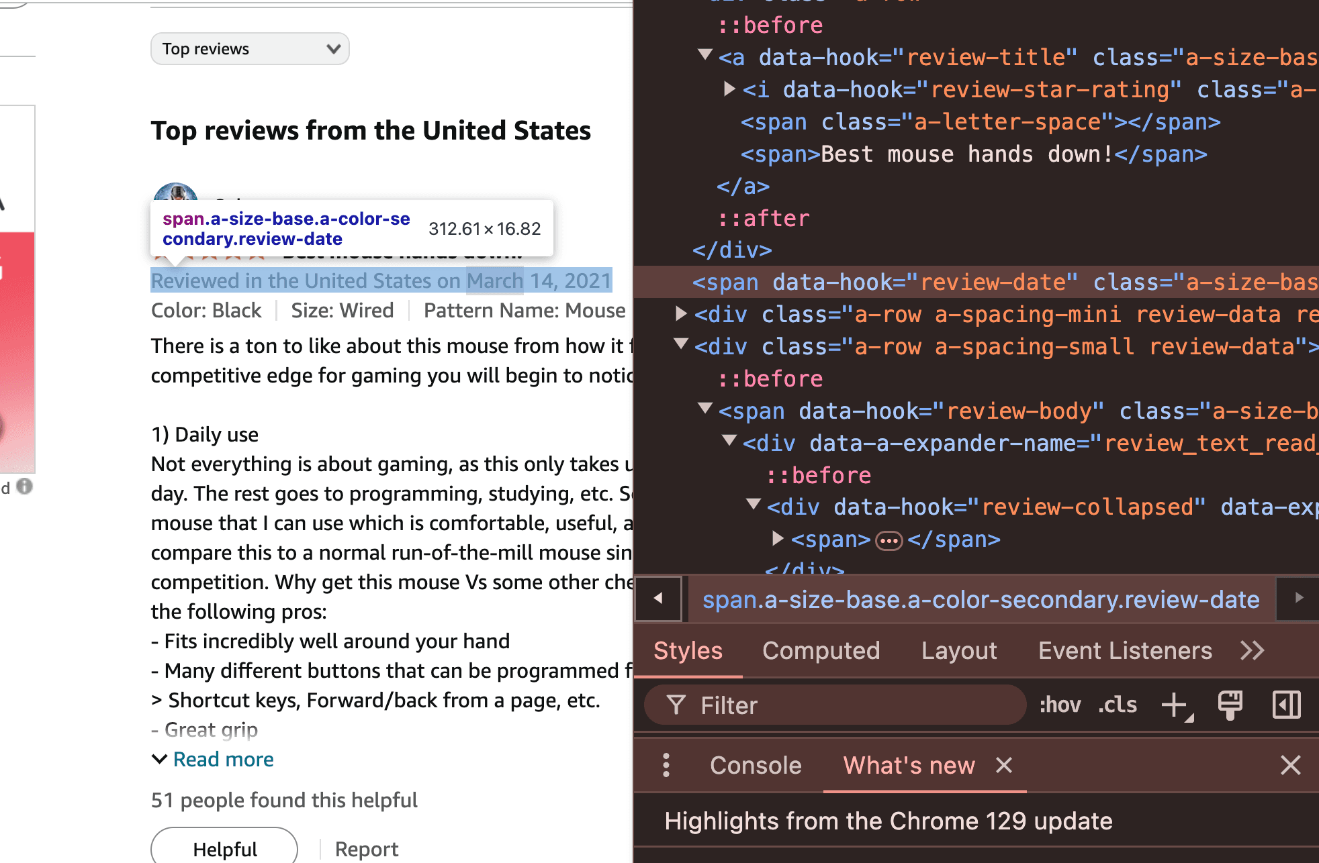Expand the review with Read more
Image resolution: width=1319 pixels, height=863 pixels.
click(x=223, y=759)
